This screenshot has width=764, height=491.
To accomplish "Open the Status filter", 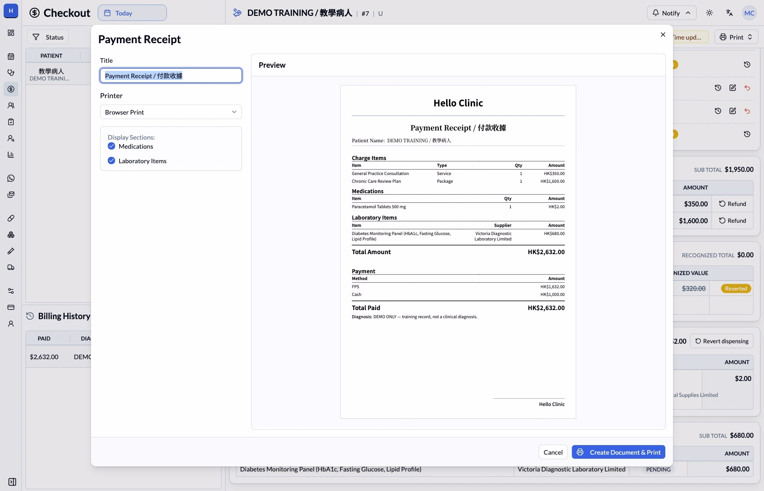I will pos(48,37).
